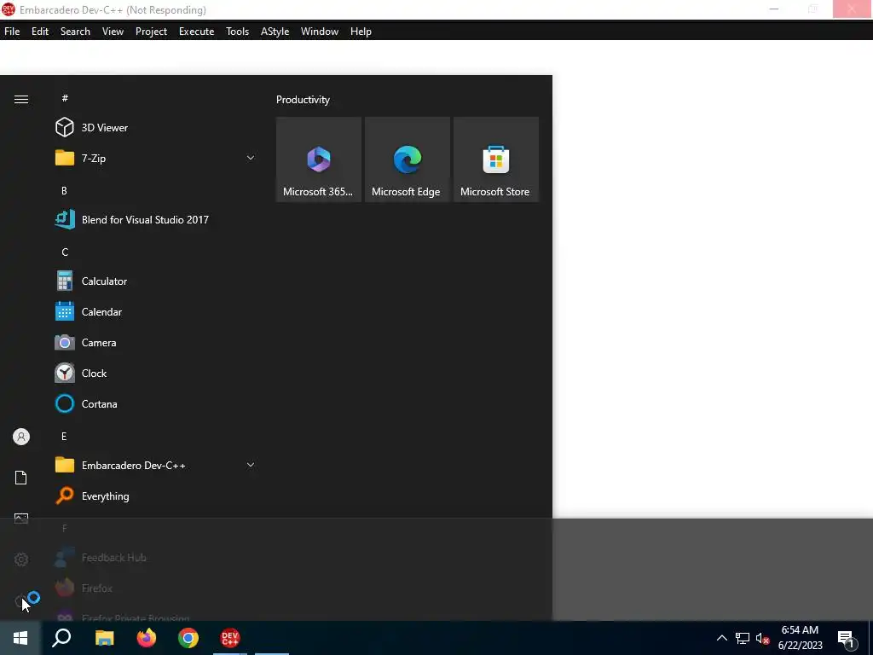Open Pictures from the Start sidebar

point(21,519)
